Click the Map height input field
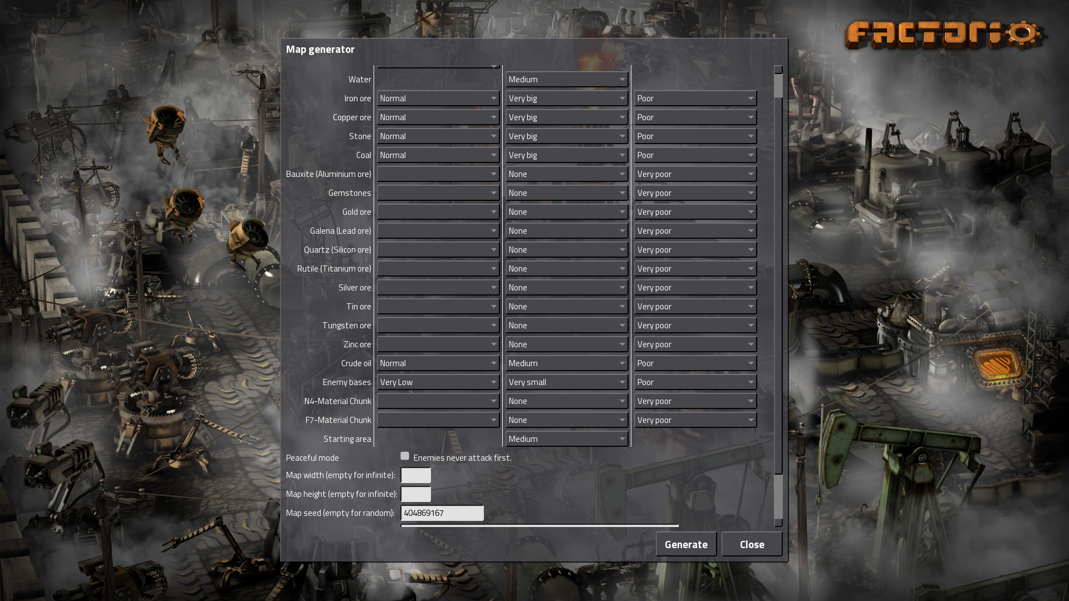 tap(416, 494)
